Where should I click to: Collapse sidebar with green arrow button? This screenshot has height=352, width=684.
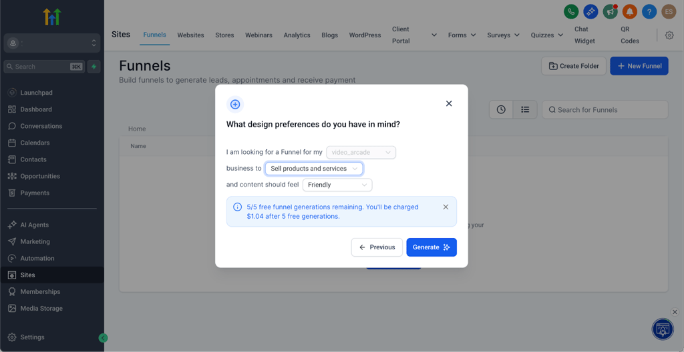(x=103, y=337)
